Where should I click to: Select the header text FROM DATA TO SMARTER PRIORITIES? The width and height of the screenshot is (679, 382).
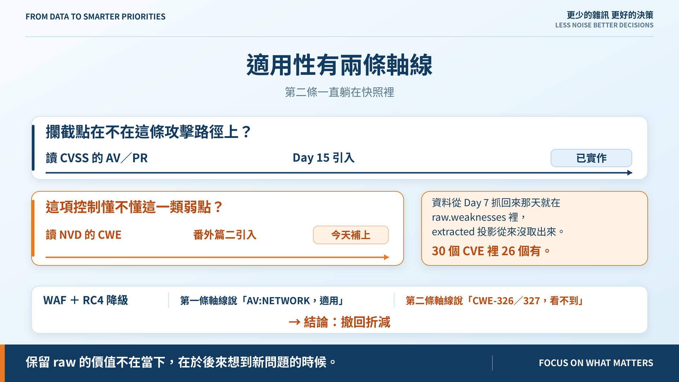point(95,17)
